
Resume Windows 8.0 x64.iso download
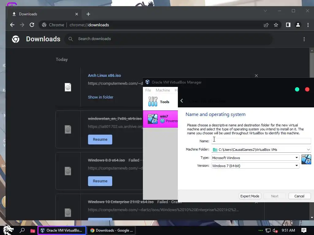point(100,181)
